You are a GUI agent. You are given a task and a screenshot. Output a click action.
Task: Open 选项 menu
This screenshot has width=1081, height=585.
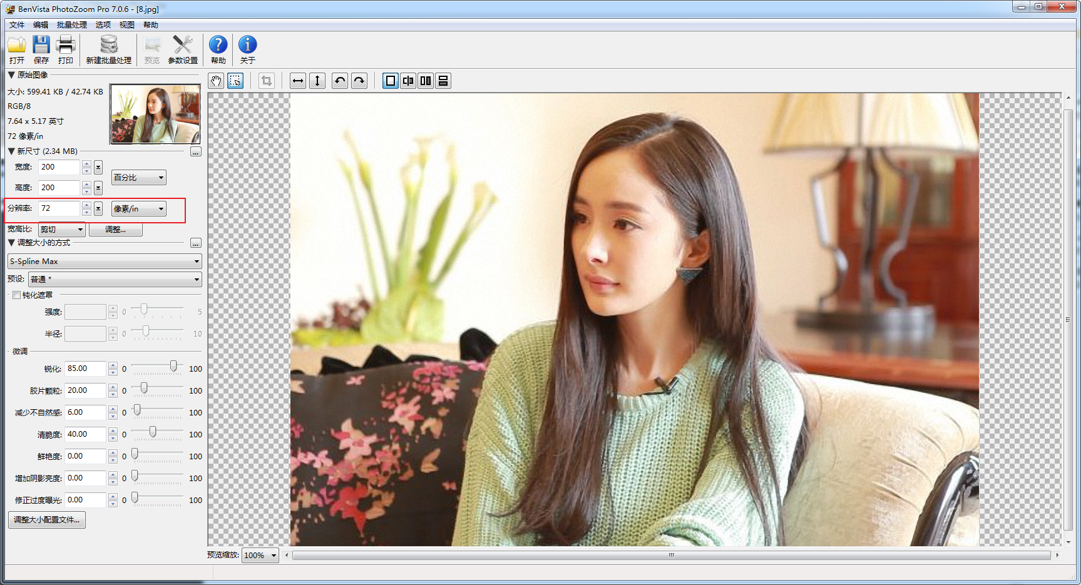[103, 25]
